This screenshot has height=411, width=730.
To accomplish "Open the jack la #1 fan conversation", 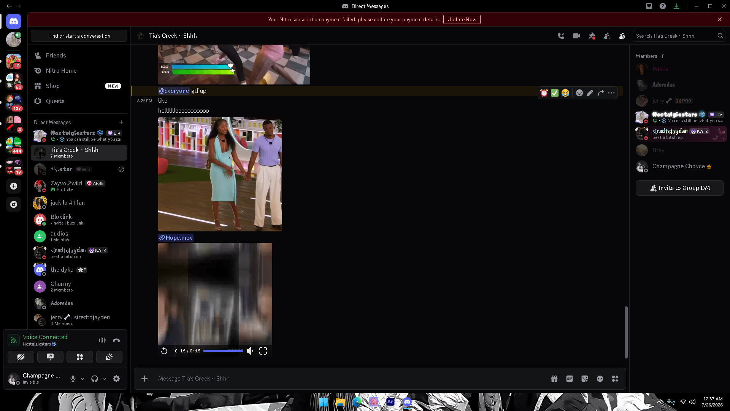I will 79,203.
